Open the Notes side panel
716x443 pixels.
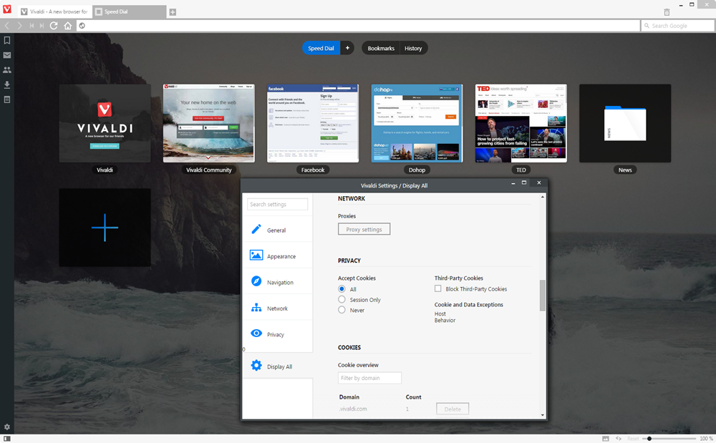(x=7, y=99)
